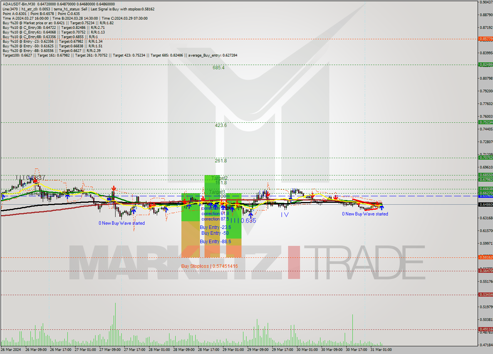The width and height of the screenshot is (493, 354).
Task: Click 'Buy Entry -88.6' label
Action: click(x=215, y=241)
